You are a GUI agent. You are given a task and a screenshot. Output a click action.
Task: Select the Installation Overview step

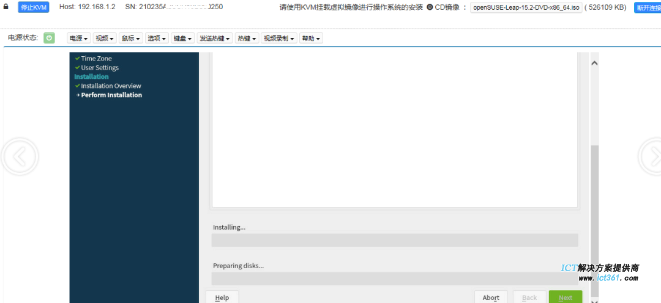[x=111, y=86]
